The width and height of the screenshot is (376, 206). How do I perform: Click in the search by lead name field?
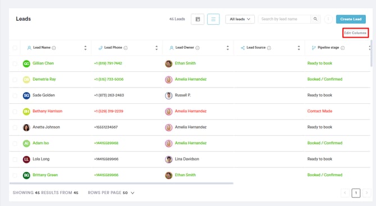point(285,19)
